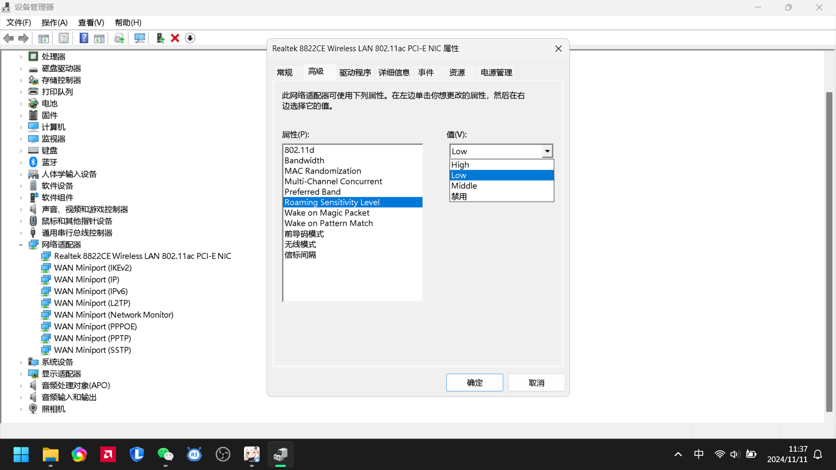Switch to the 资源 tab
Image resolution: width=836 pixels, height=470 pixels.
[x=457, y=73]
